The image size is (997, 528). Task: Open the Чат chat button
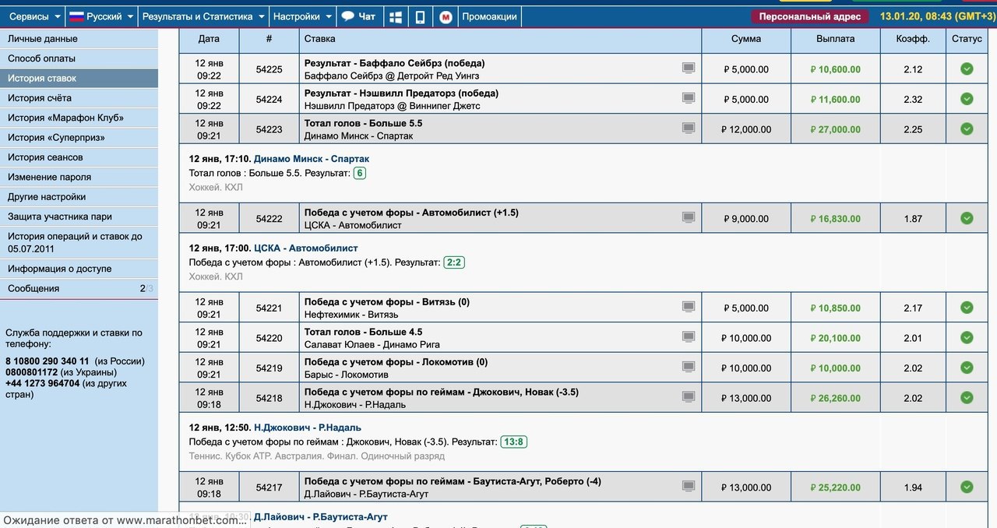pos(359,16)
